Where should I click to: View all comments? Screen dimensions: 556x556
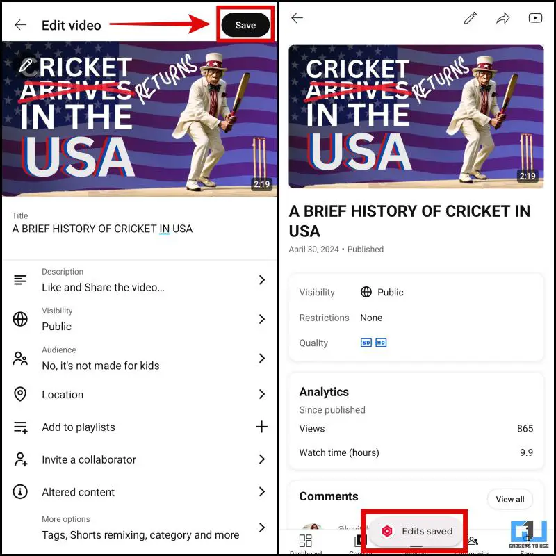tap(510, 499)
